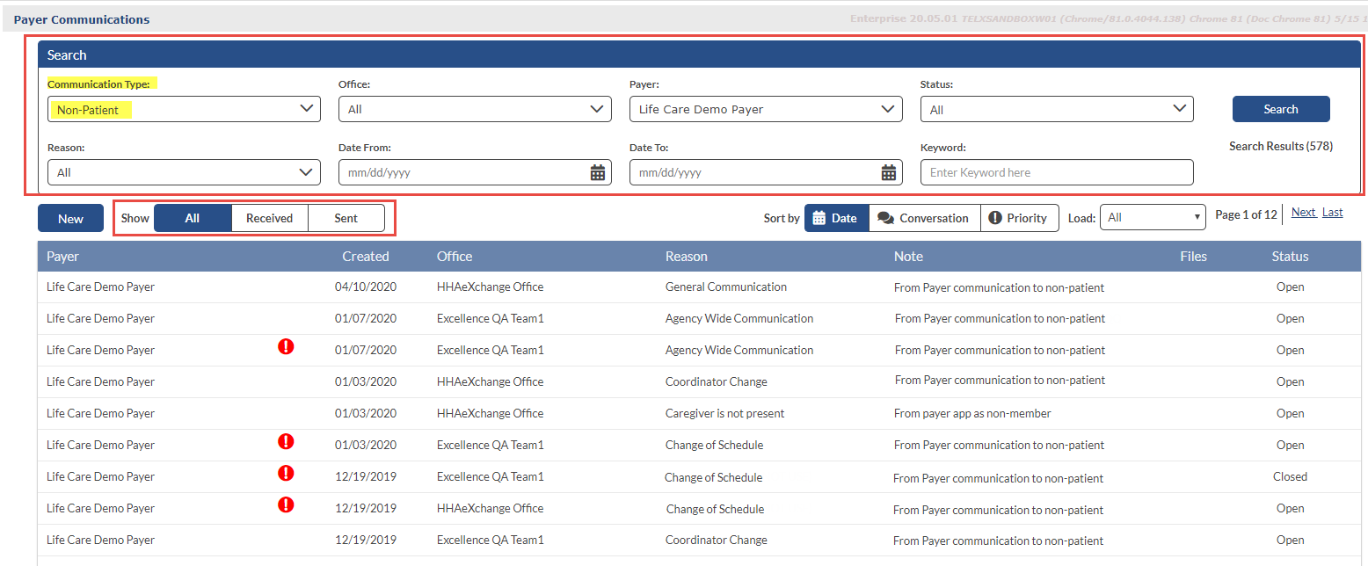Screen dimensions: 1368x566
Task: Open the Payer dropdown
Action: [x=766, y=109]
